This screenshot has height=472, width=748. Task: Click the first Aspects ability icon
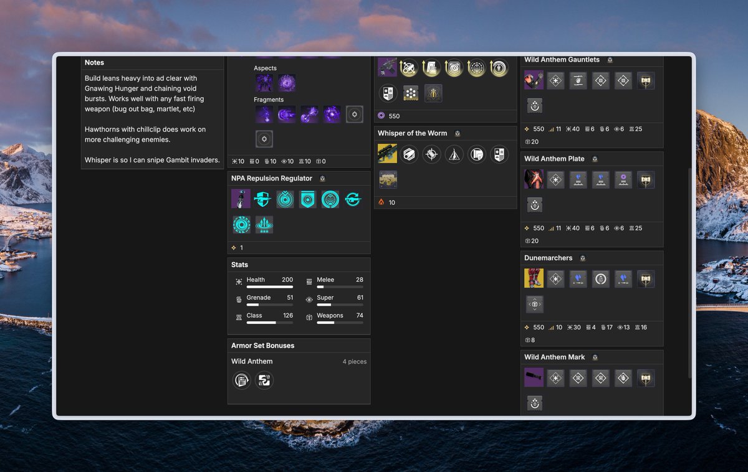264,83
